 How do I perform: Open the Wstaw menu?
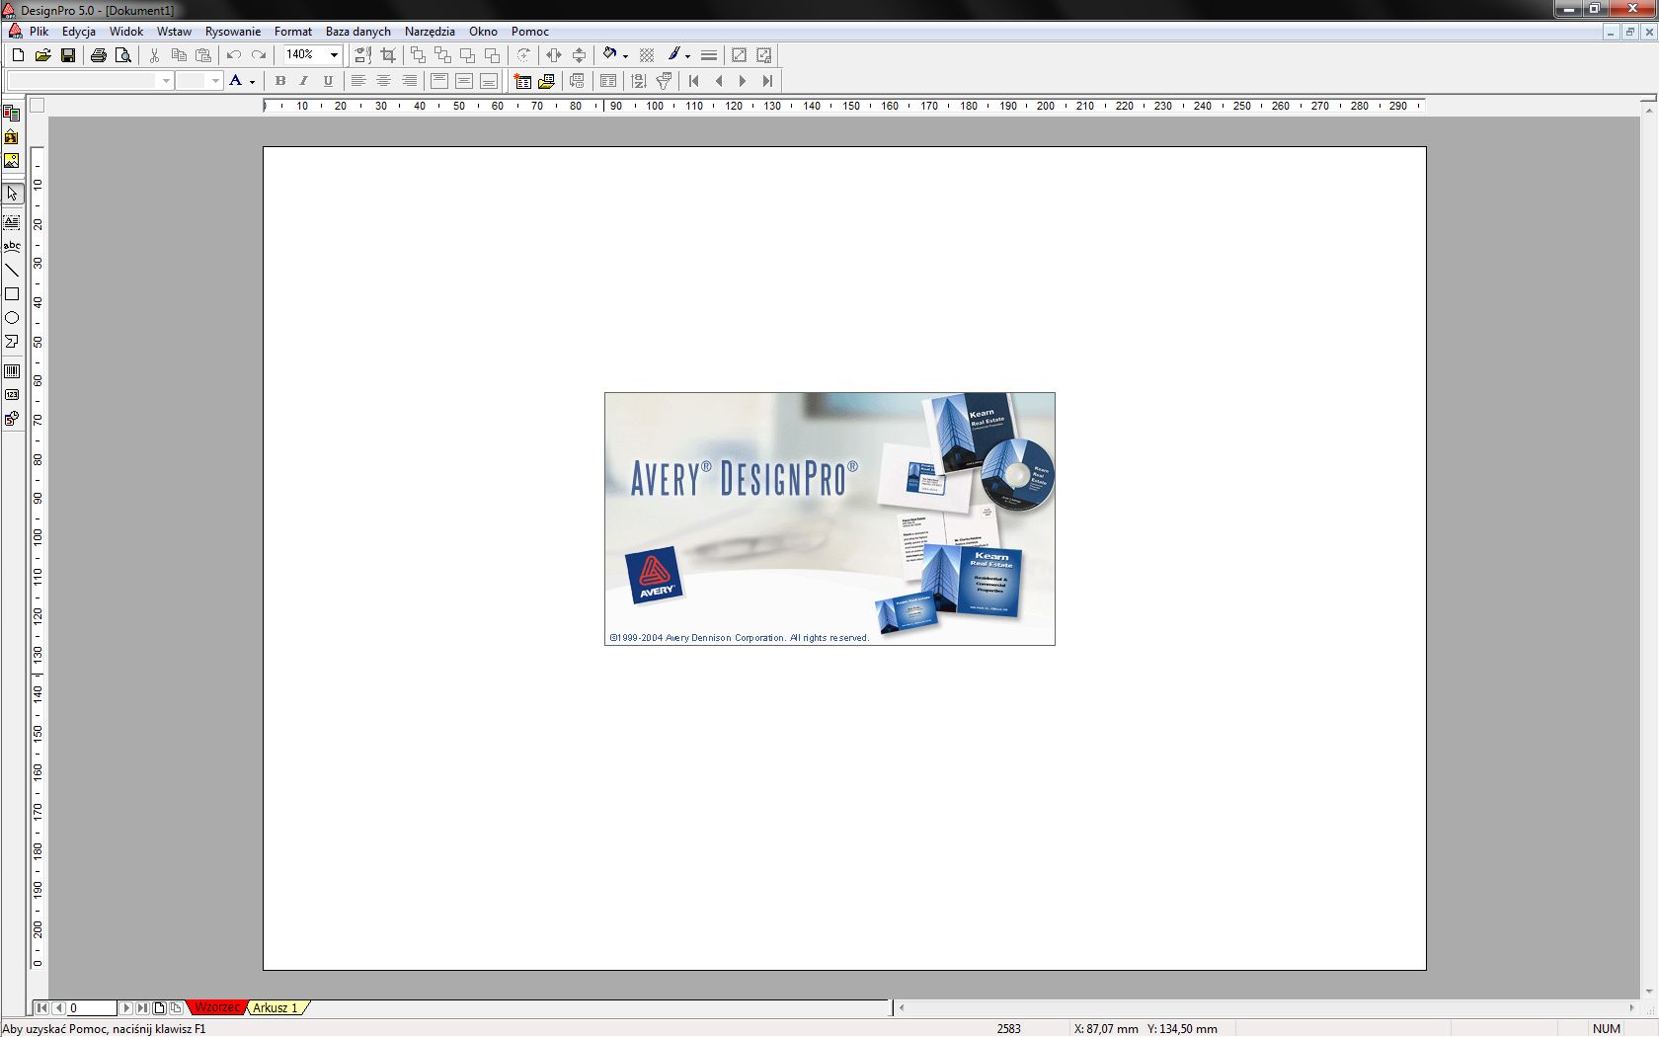pyautogui.click(x=174, y=32)
